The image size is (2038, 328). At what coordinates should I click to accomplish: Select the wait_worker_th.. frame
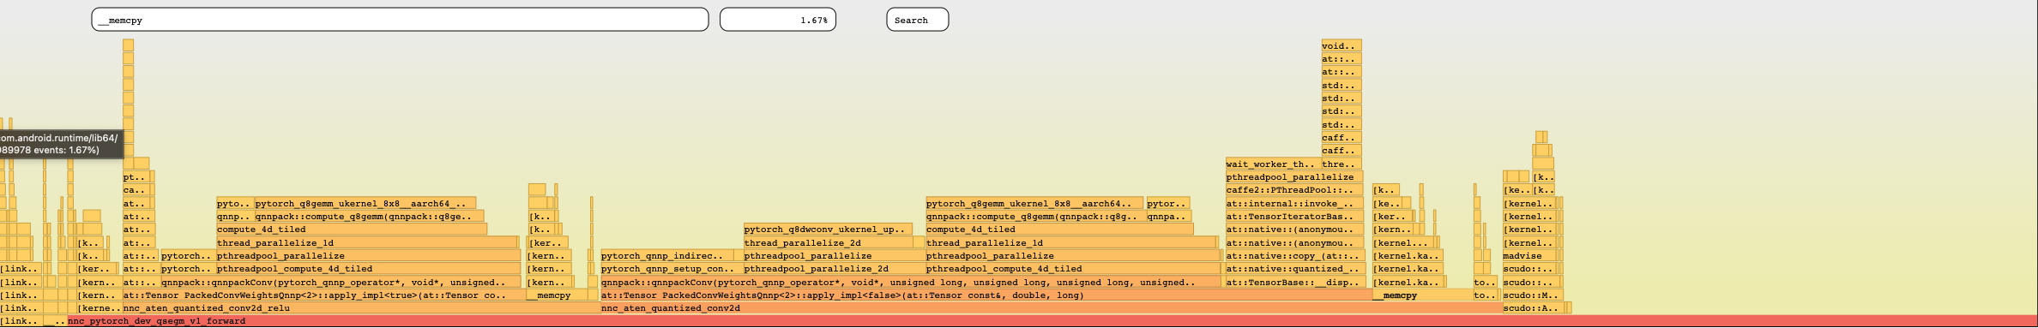[x=1273, y=164]
